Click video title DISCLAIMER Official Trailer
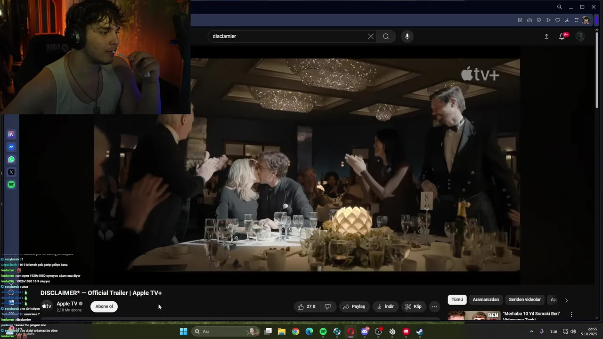603x339 pixels. click(101, 293)
